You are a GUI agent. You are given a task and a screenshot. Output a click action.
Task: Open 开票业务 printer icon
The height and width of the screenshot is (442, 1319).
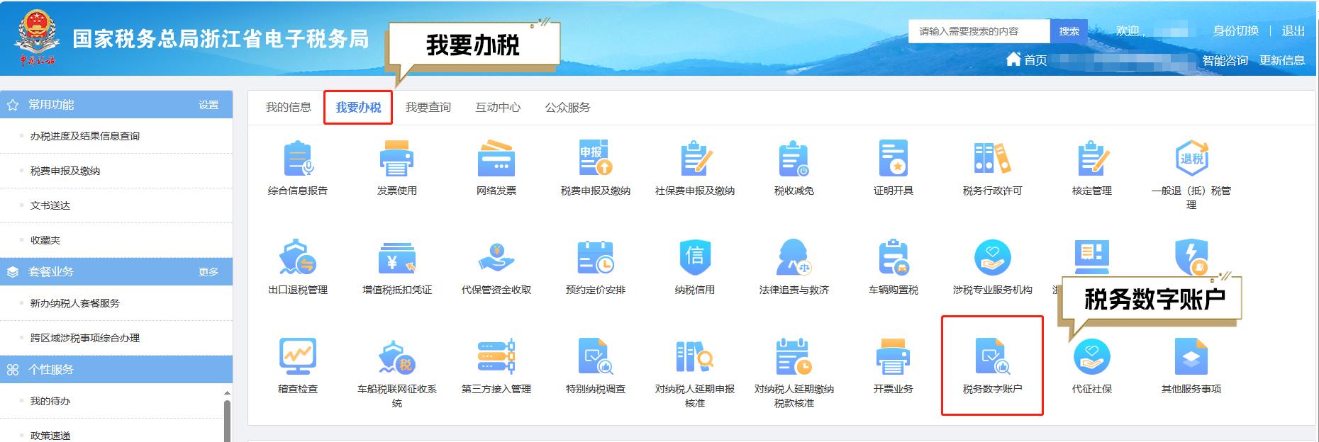coord(894,356)
